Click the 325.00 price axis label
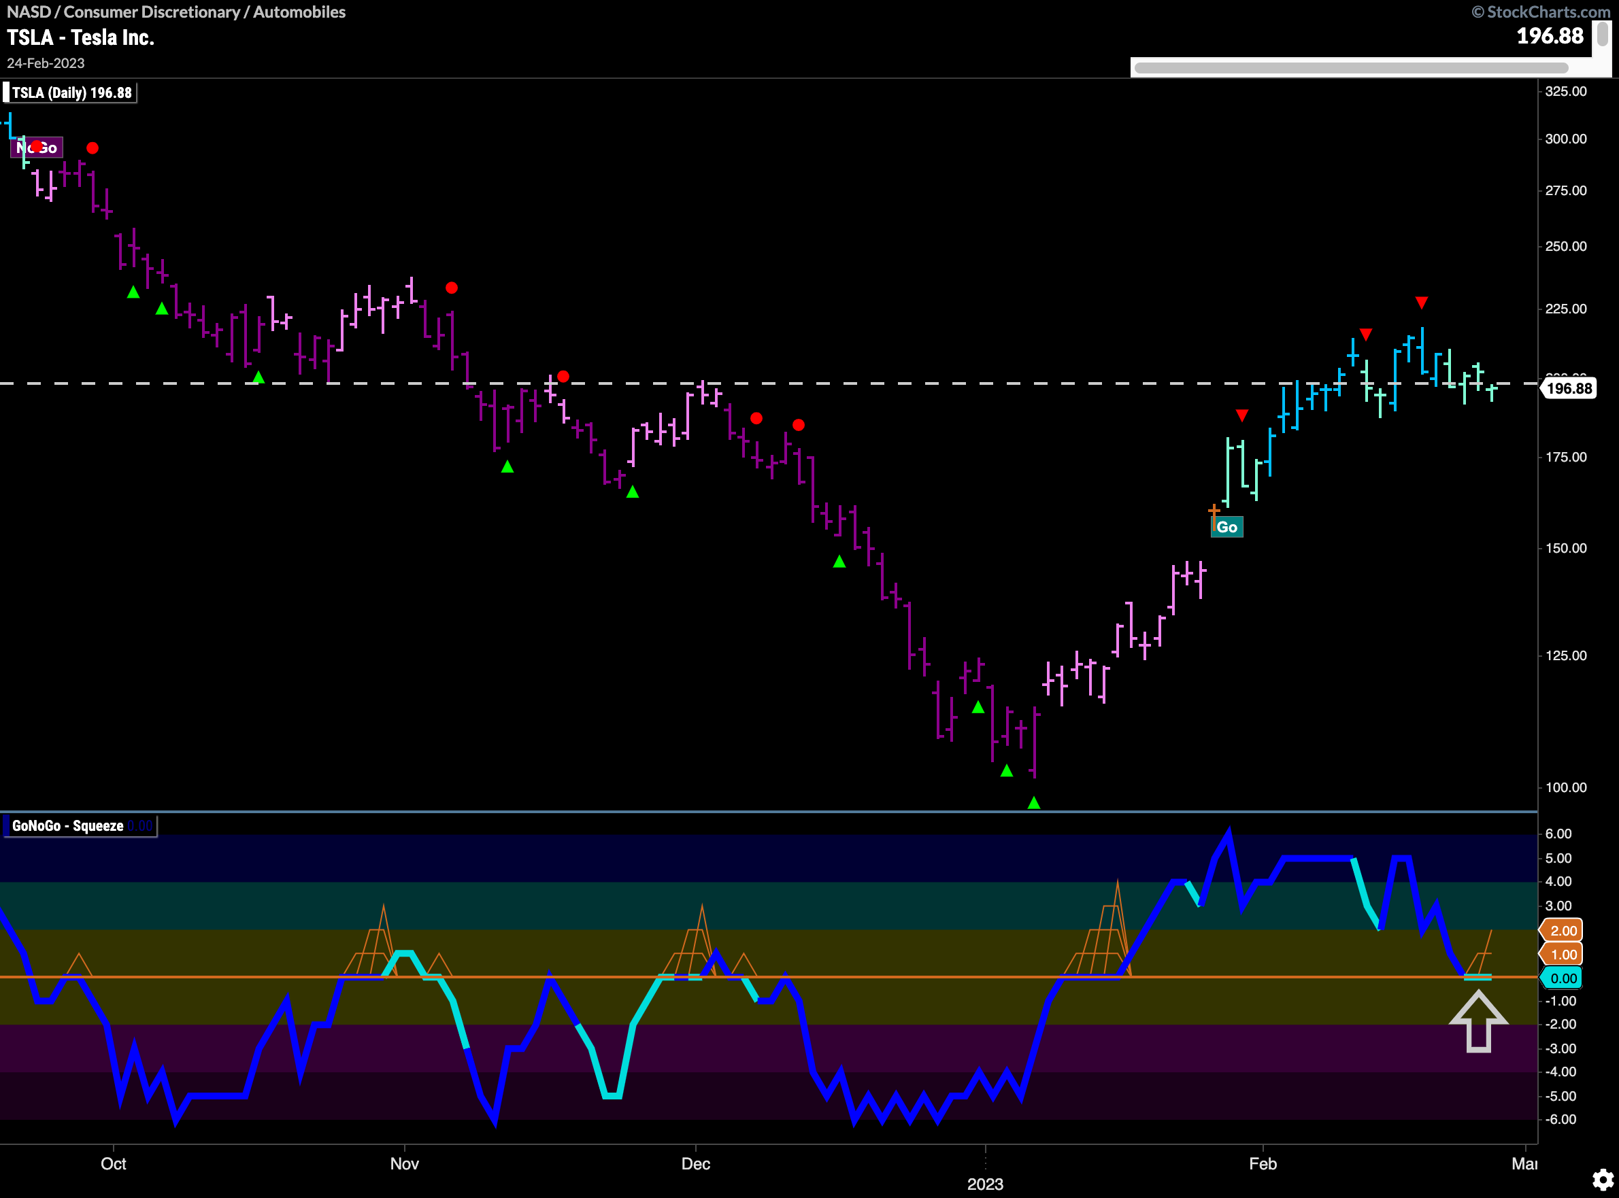Screen dimensions: 1619x1198 click(1566, 91)
